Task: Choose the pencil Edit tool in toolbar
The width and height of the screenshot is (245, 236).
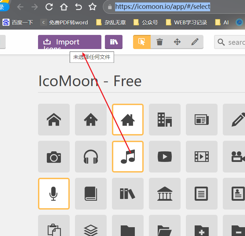Action: tap(195, 42)
